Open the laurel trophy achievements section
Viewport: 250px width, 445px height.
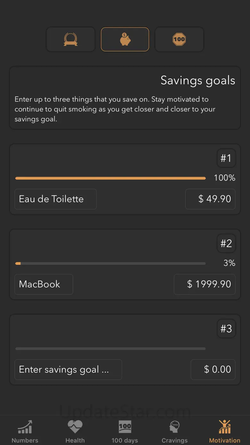tap(71, 39)
